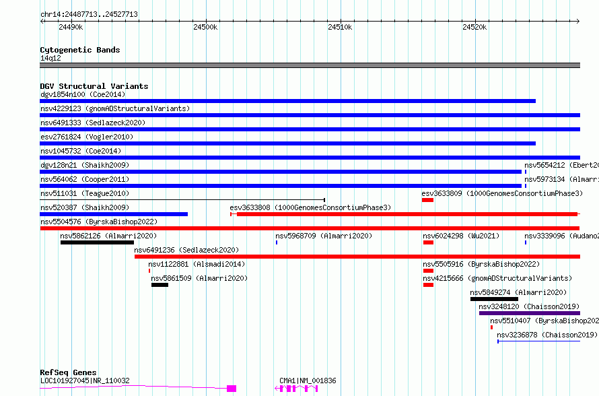Click the small black nsv5861509 bar
The height and width of the screenshot is (396, 599).
pos(160,285)
